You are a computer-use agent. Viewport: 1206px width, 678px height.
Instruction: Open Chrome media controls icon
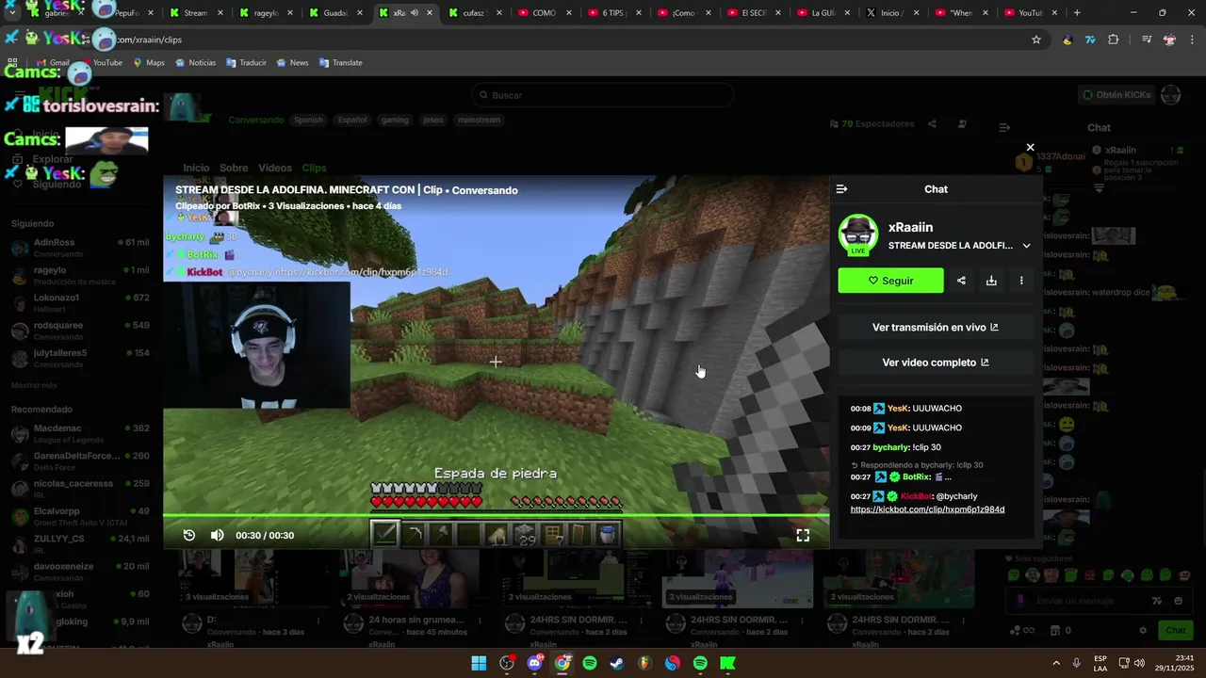click(1147, 40)
